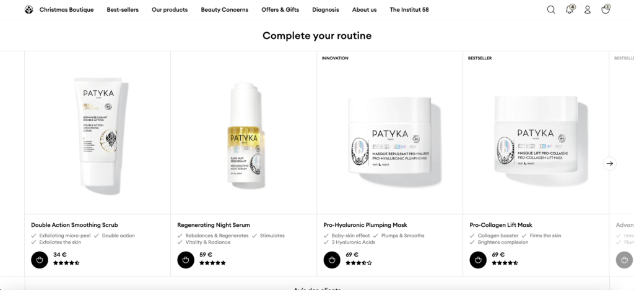Open Pro-Hyaluronic Plumping Mask star rating
This screenshot has height=290, width=634.
[358, 263]
